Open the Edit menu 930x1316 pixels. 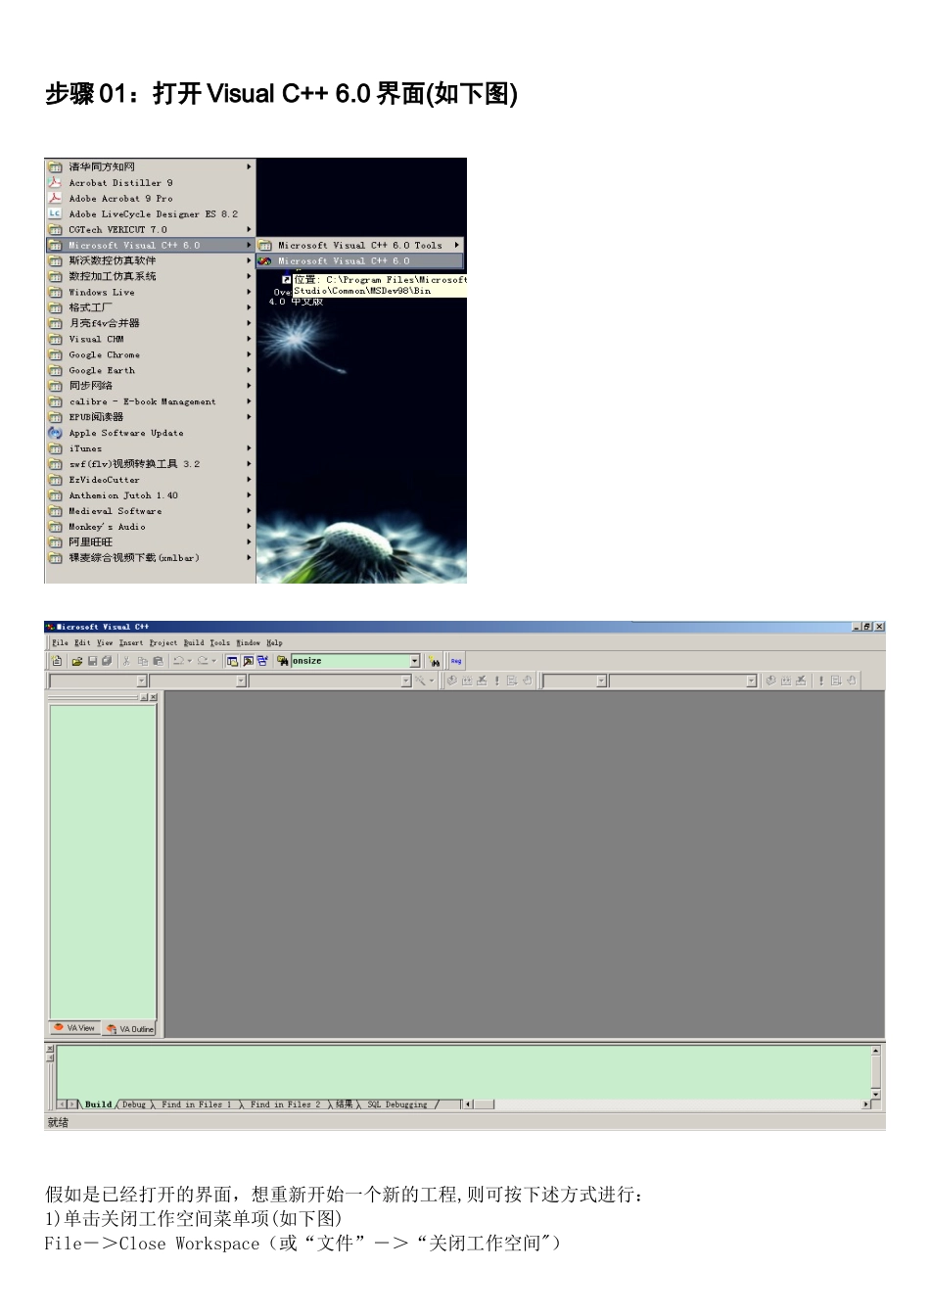point(82,643)
